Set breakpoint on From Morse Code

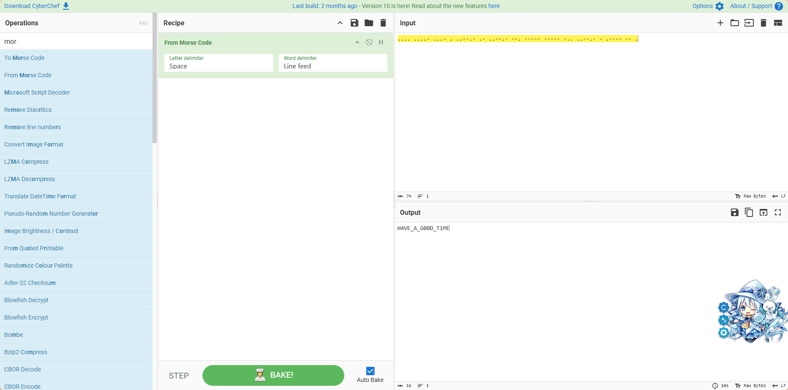point(381,42)
